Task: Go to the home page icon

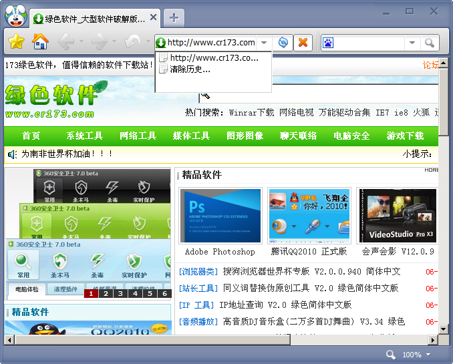Action: [40, 41]
